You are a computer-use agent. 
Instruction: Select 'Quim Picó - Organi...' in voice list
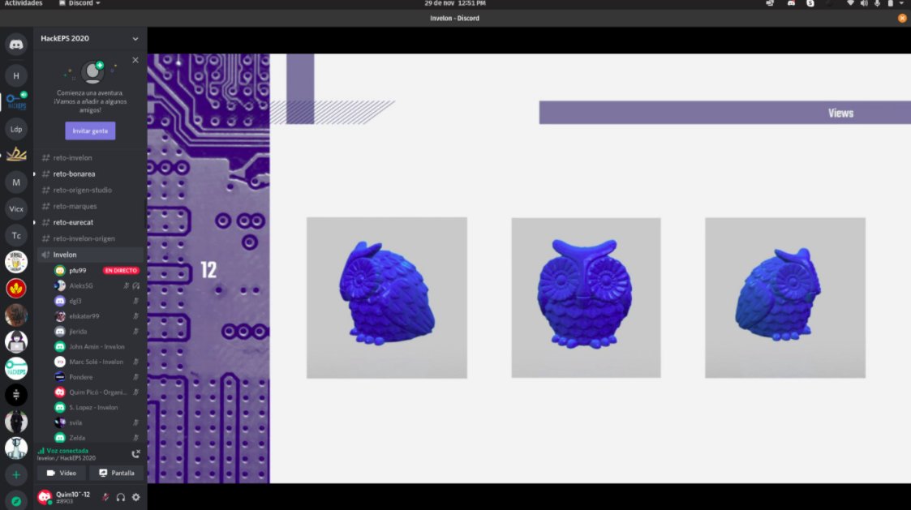pos(97,392)
